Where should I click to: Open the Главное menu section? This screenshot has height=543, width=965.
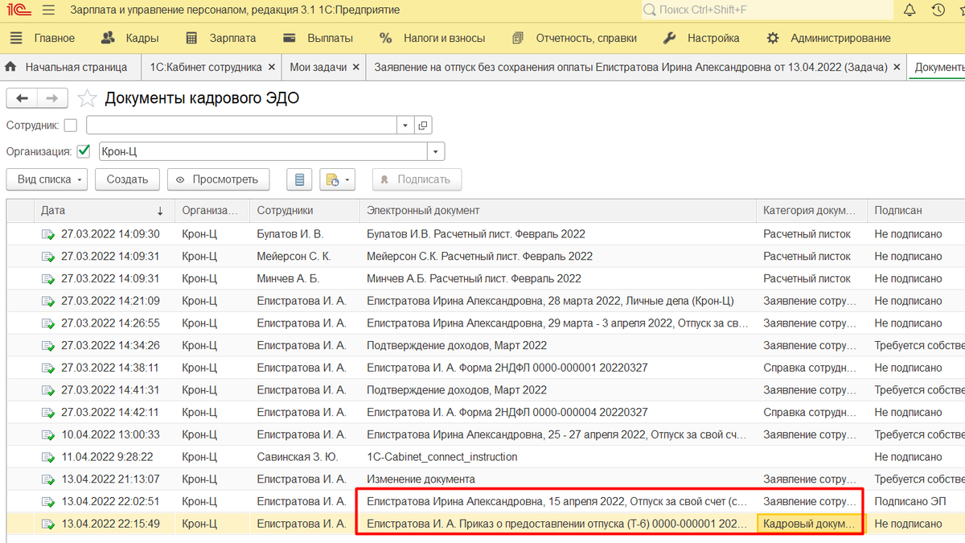pos(43,38)
